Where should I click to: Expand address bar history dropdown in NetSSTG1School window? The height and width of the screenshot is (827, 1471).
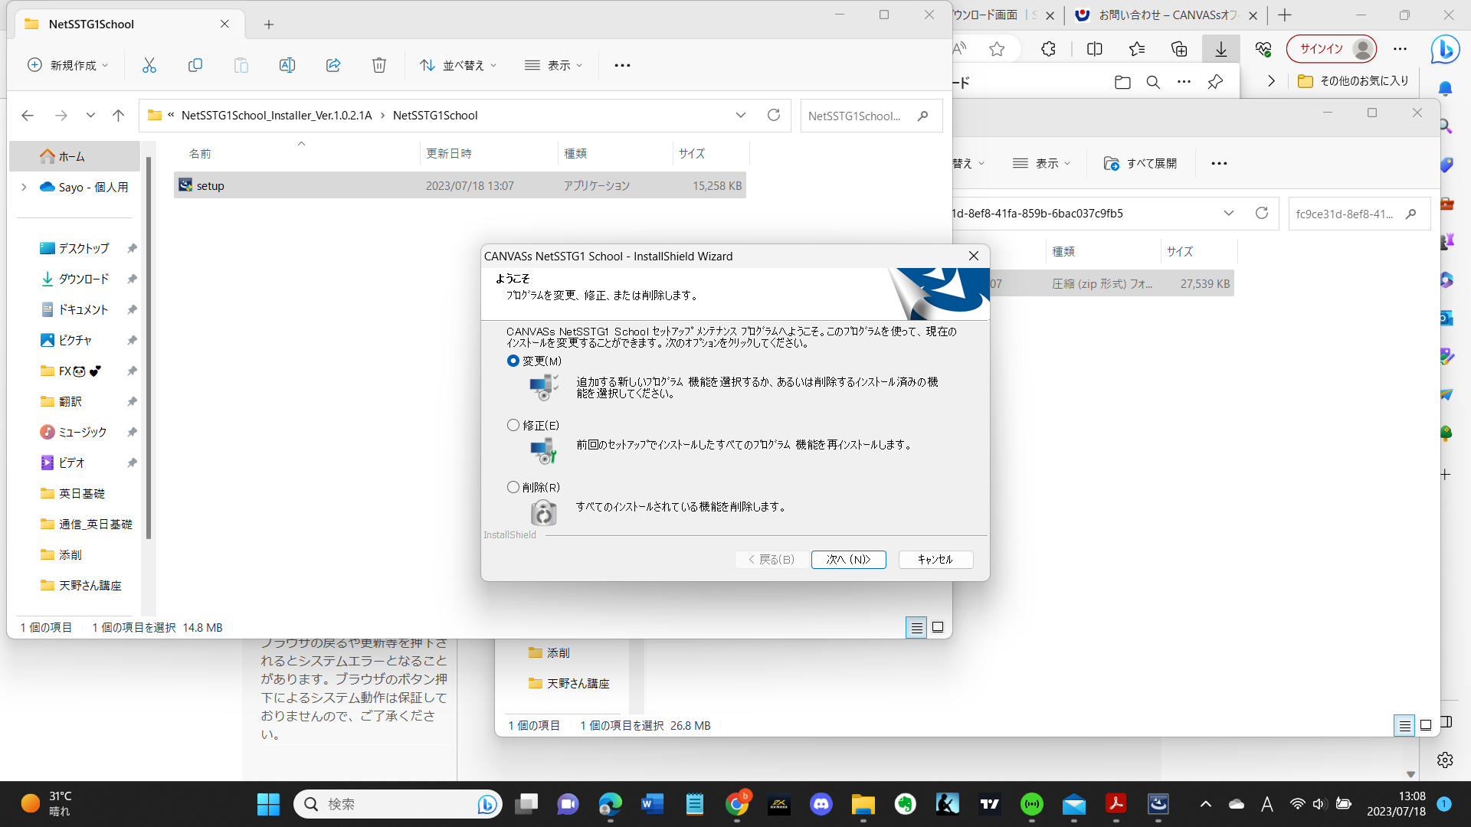tap(741, 116)
